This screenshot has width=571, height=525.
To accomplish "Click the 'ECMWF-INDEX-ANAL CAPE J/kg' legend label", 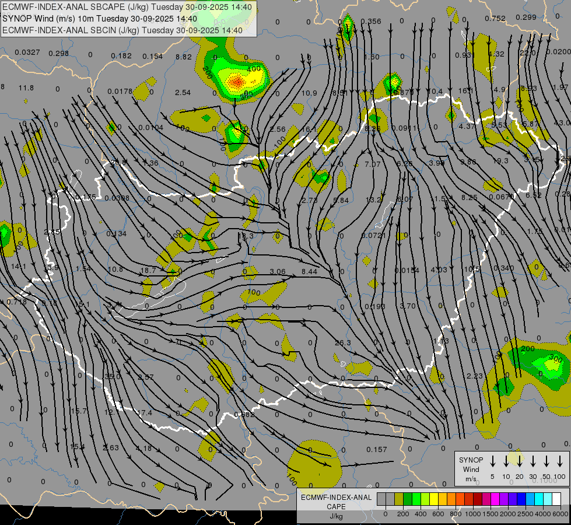I will click(336, 507).
